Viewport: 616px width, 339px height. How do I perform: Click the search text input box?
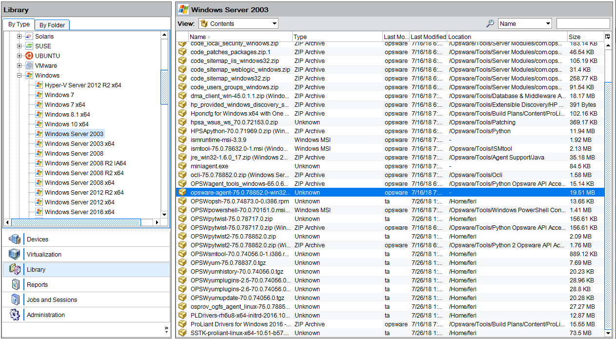tap(583, 23)
